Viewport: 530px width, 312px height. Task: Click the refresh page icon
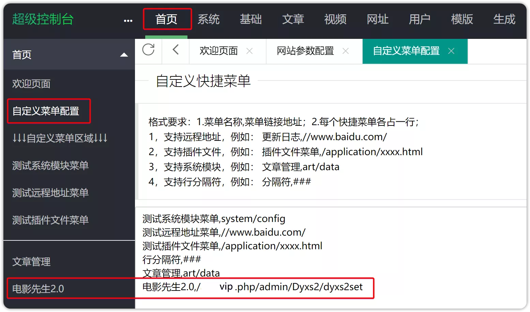(148, 50)
